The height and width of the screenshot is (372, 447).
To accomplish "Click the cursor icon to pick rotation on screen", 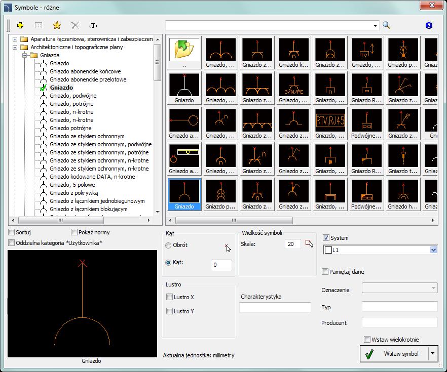I will (x=228, y=248).
